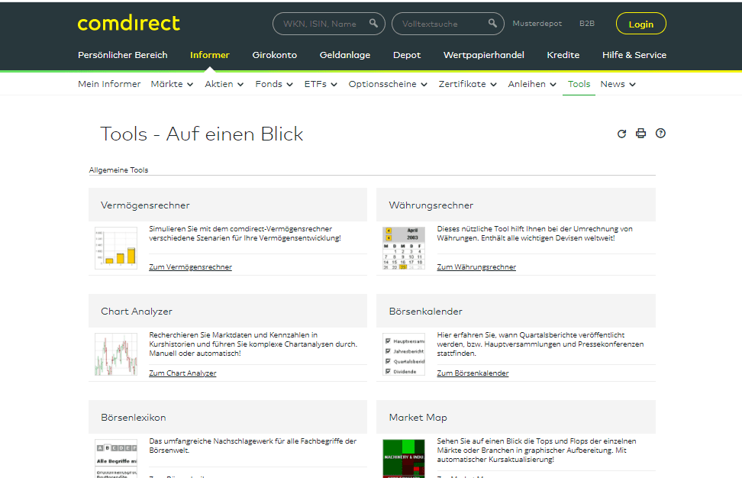Click magnifier icon in Volltextsuche field
This screenshot has height=478, width=742.
(492, 23)
